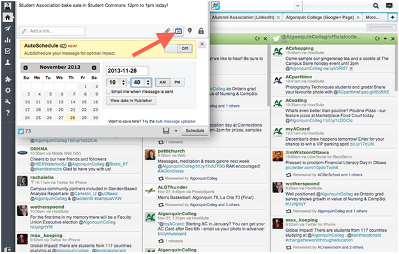
Task: Open Assignments checkbox icon in sidebar
Action: point(8,51)
